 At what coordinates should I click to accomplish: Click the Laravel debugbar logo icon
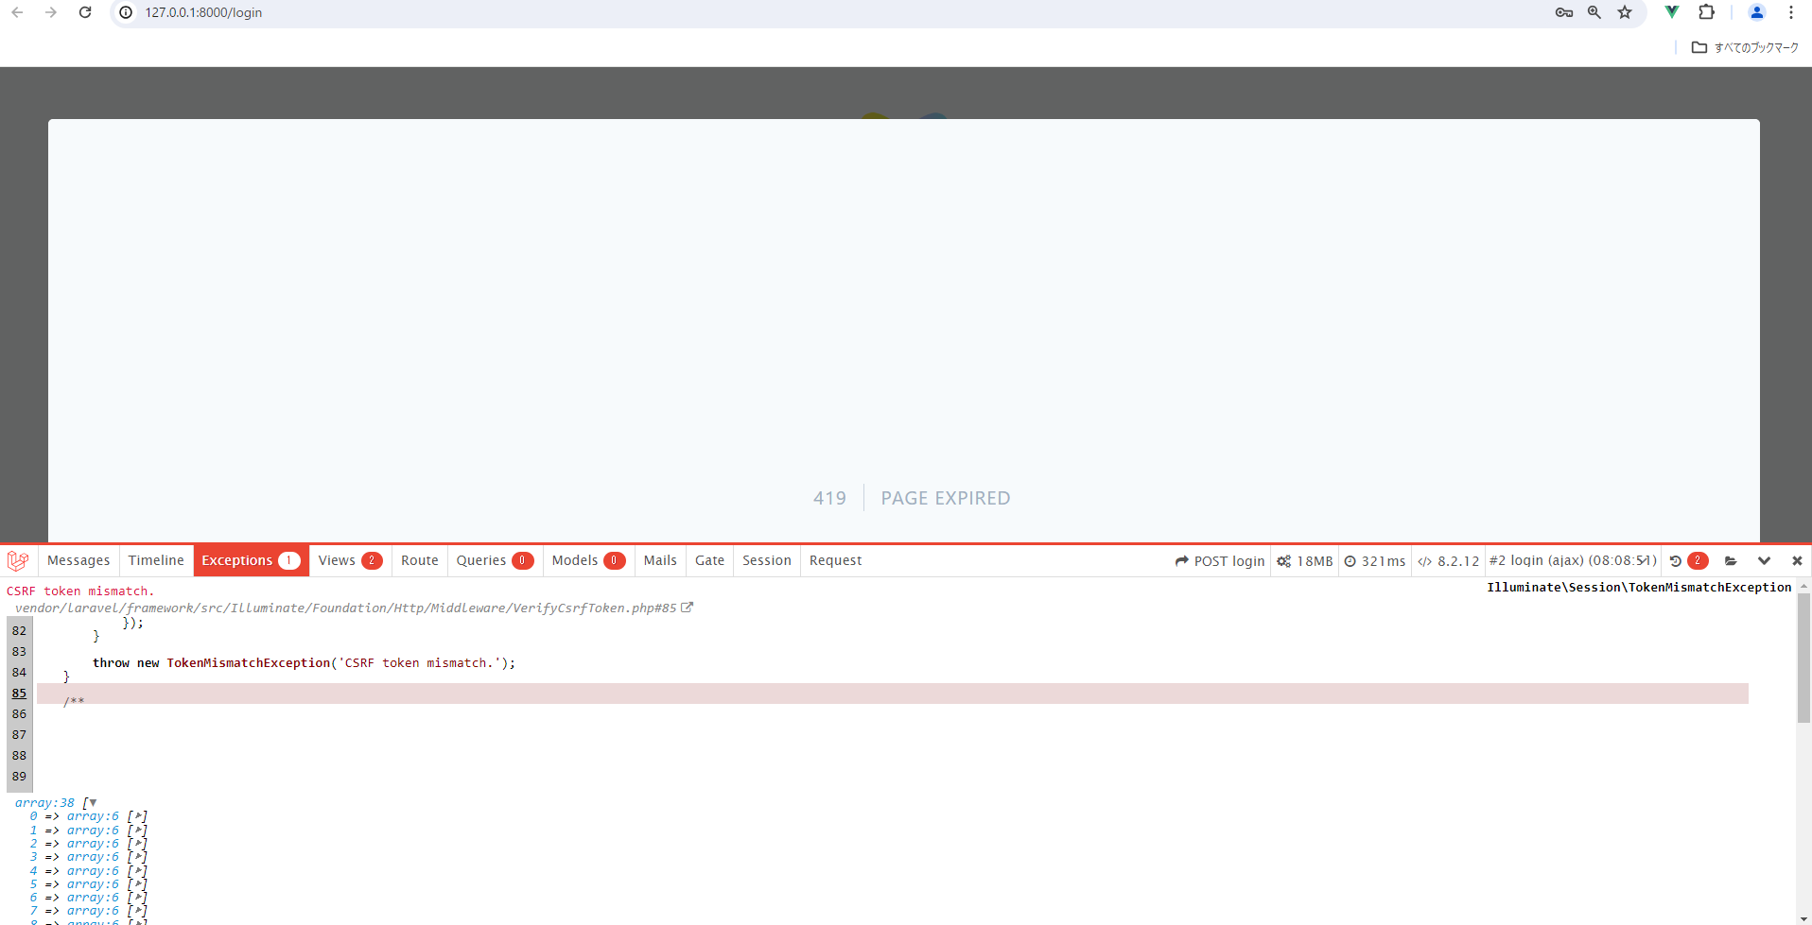[x=18, y=560]
